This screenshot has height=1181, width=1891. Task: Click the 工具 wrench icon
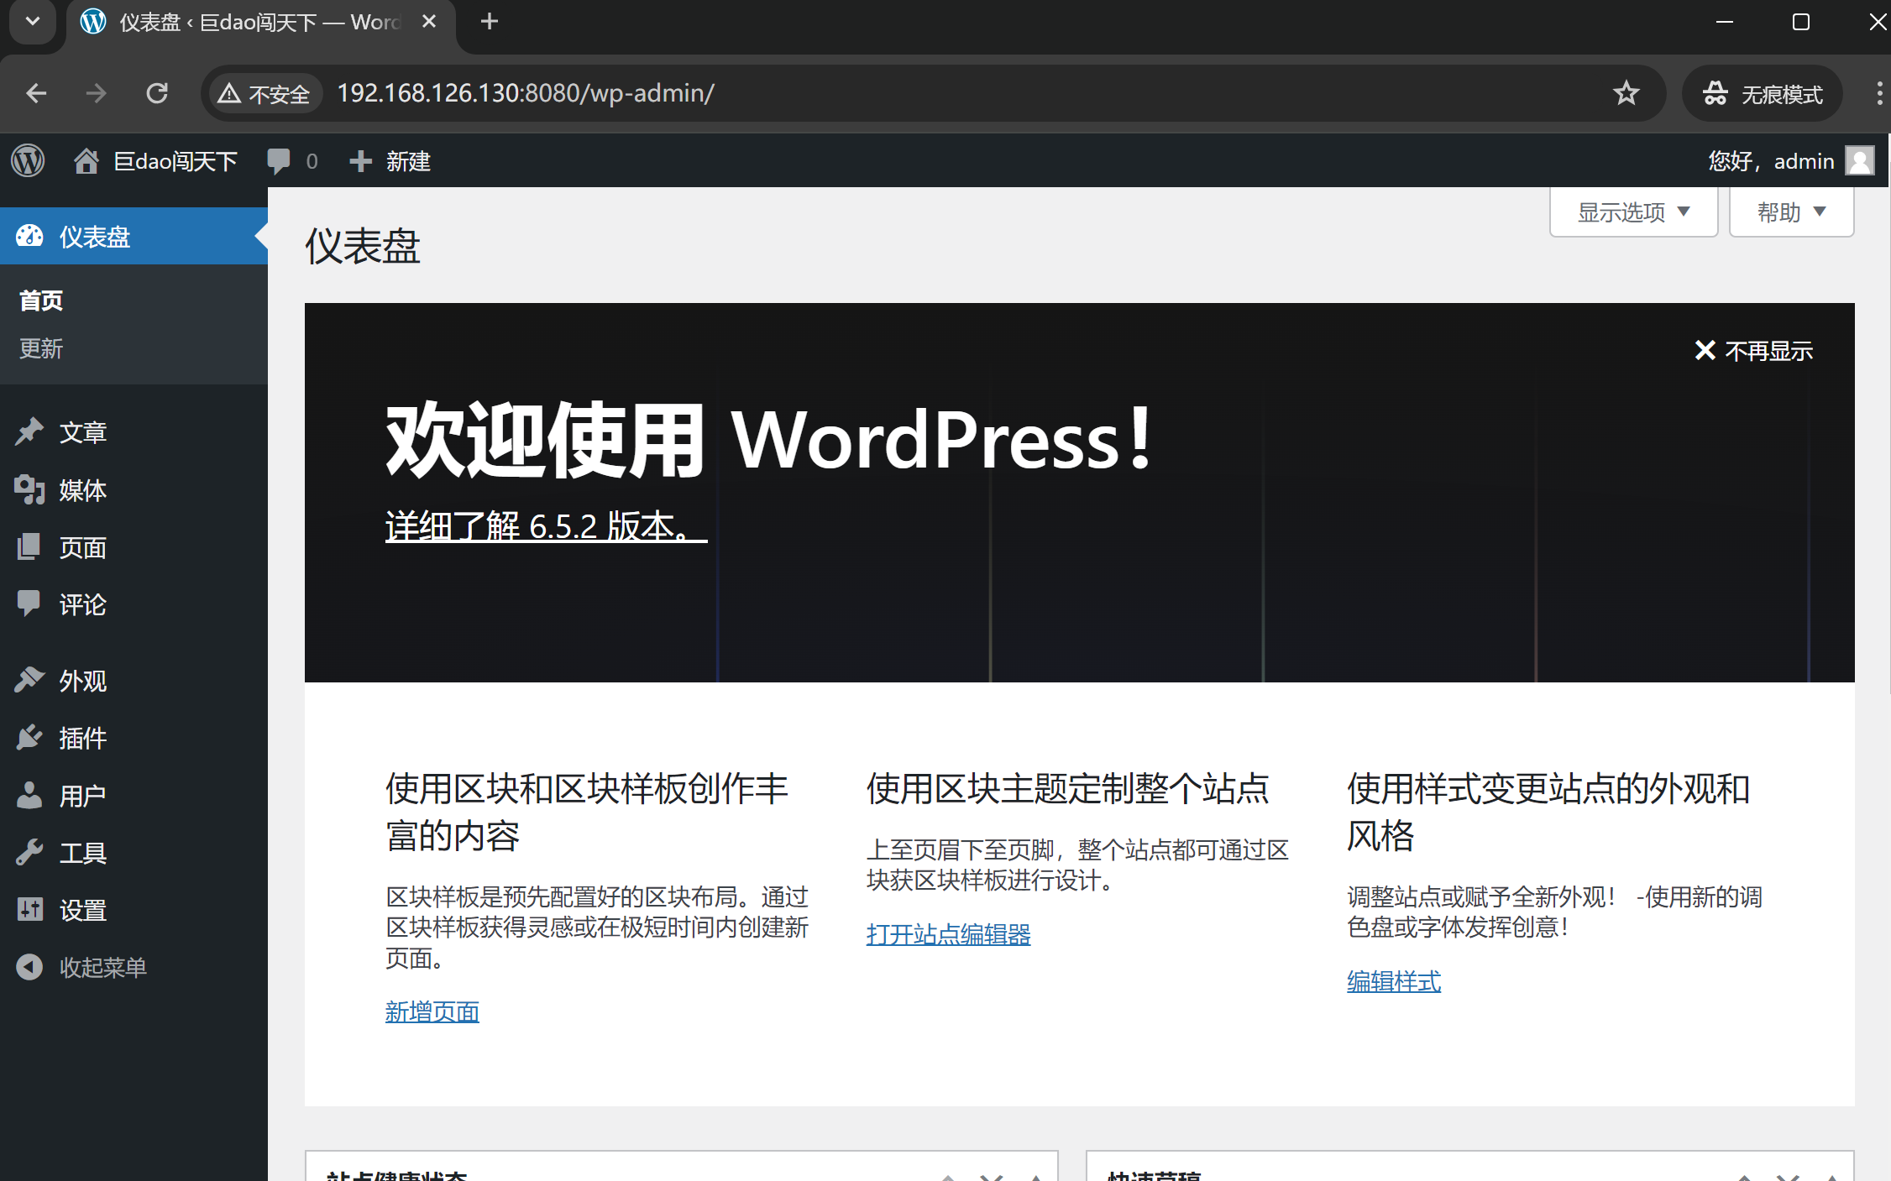coord(29,852)
